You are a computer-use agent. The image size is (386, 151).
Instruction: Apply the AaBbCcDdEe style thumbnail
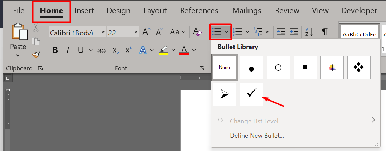click(x=359, y=32)
